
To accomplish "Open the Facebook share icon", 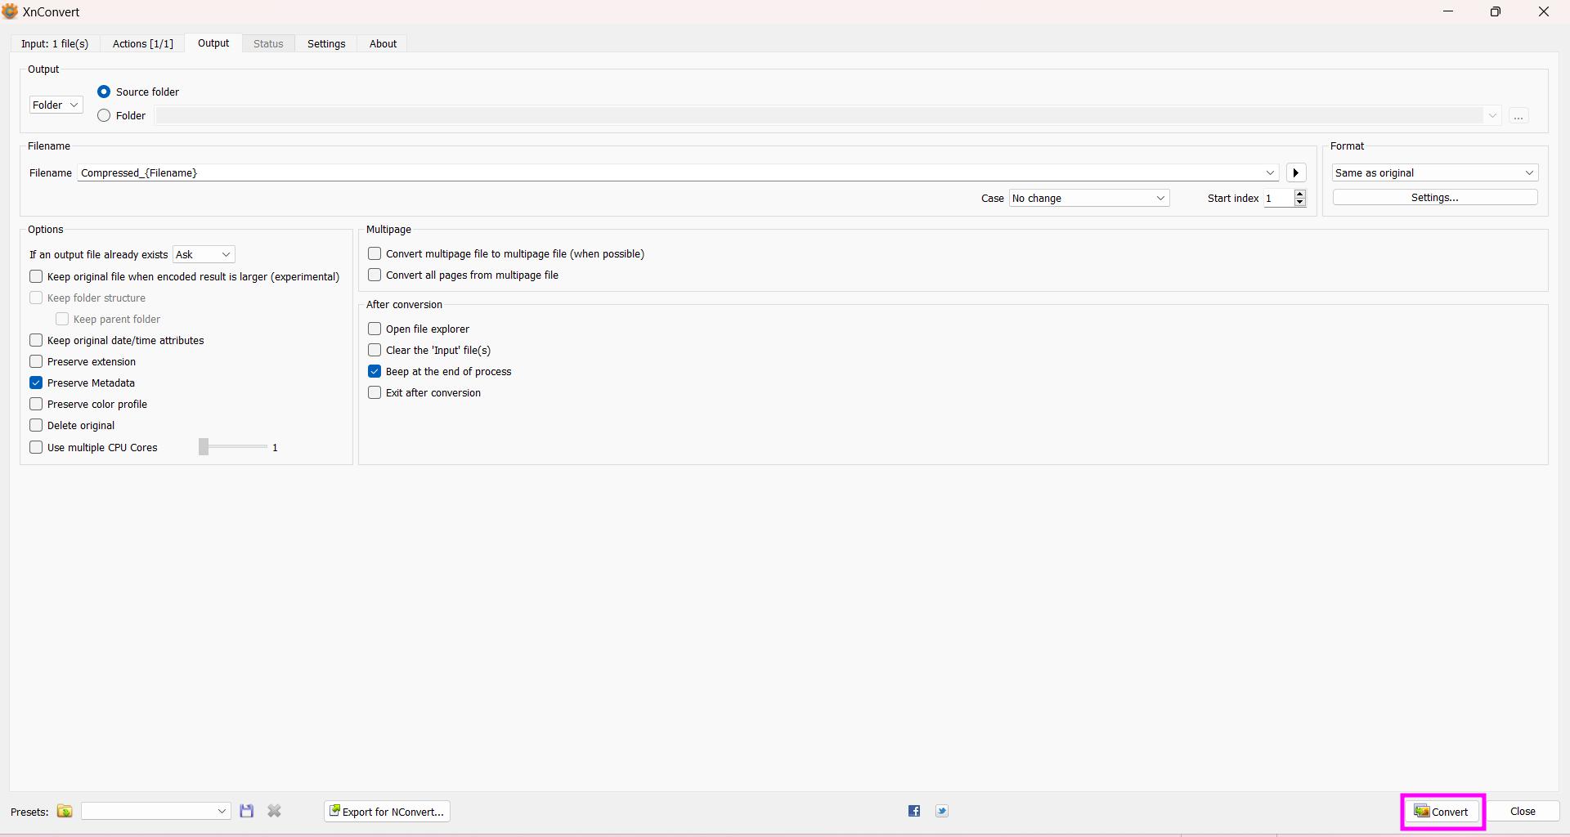I will click(x=914, y=812).
